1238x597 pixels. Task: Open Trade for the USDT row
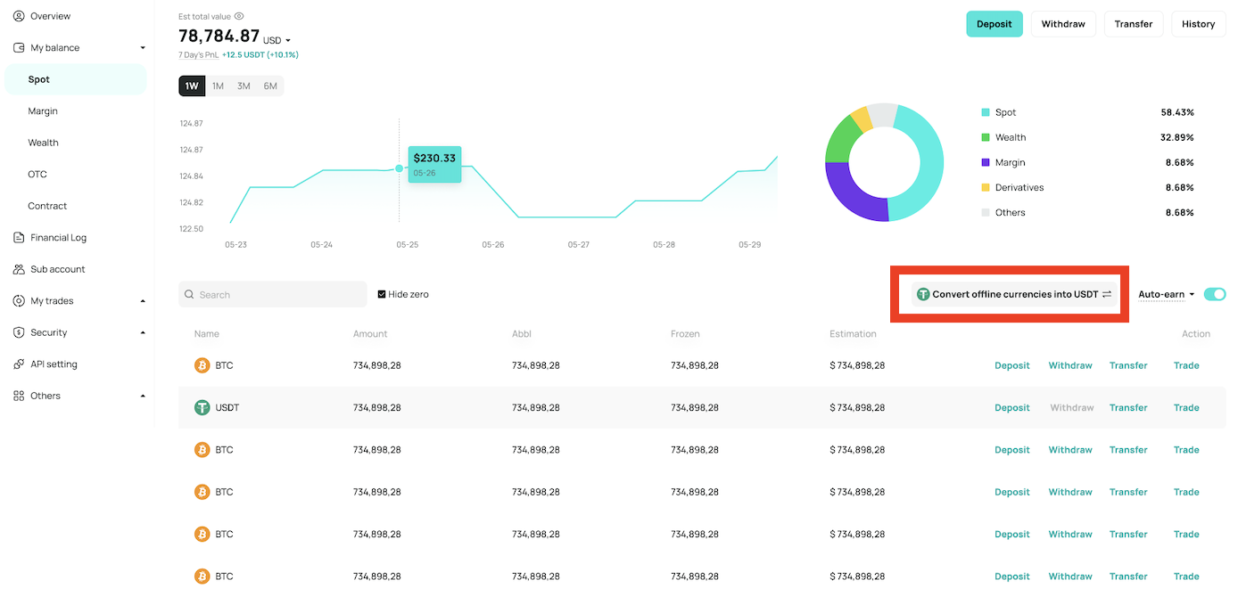coord(1186,407)
